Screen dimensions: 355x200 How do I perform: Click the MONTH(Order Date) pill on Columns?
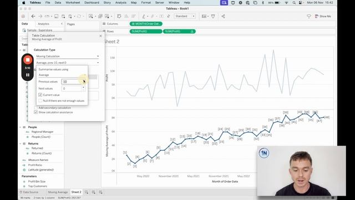pyautogui.click(x=146, y=24)
